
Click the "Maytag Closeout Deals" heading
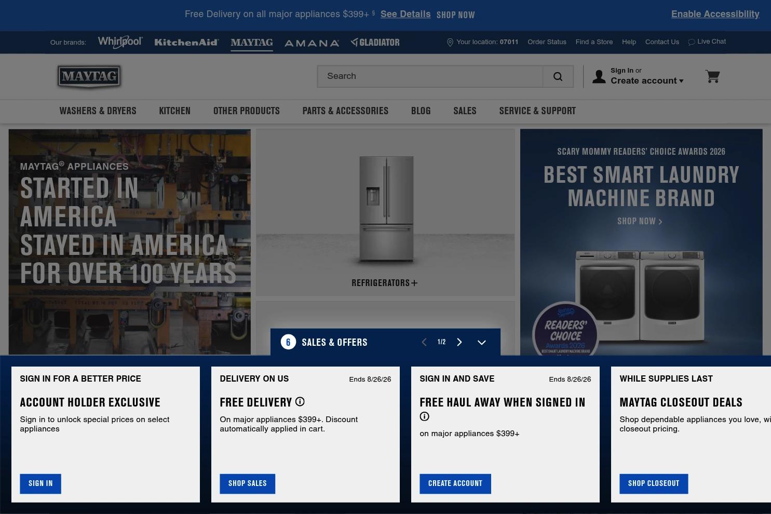point(681,402)
